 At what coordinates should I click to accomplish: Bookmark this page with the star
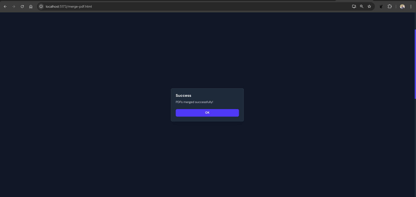click(369, 6)
